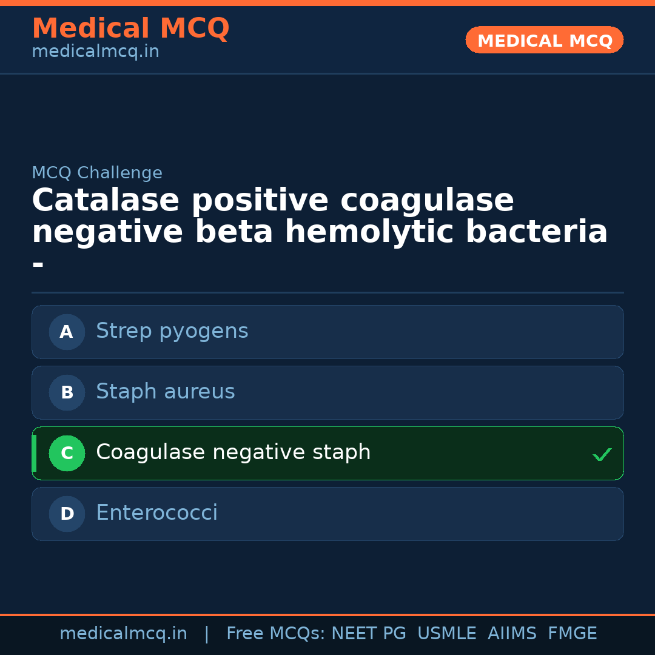
Task: Choose the 'Staph aureus' answer text
Action: pos(165,392)
